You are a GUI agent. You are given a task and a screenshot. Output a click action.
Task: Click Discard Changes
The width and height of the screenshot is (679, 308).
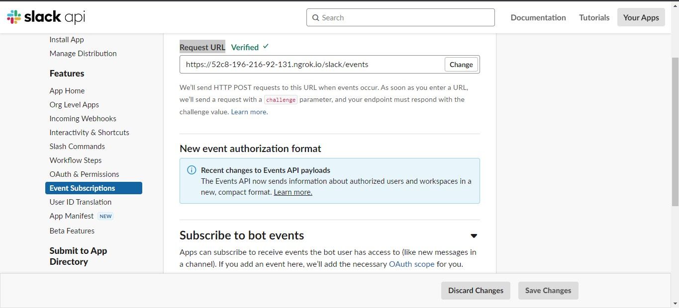coord(475,290)
